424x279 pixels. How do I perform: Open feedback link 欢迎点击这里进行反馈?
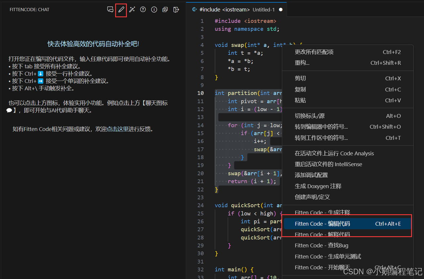coord(124,129)
